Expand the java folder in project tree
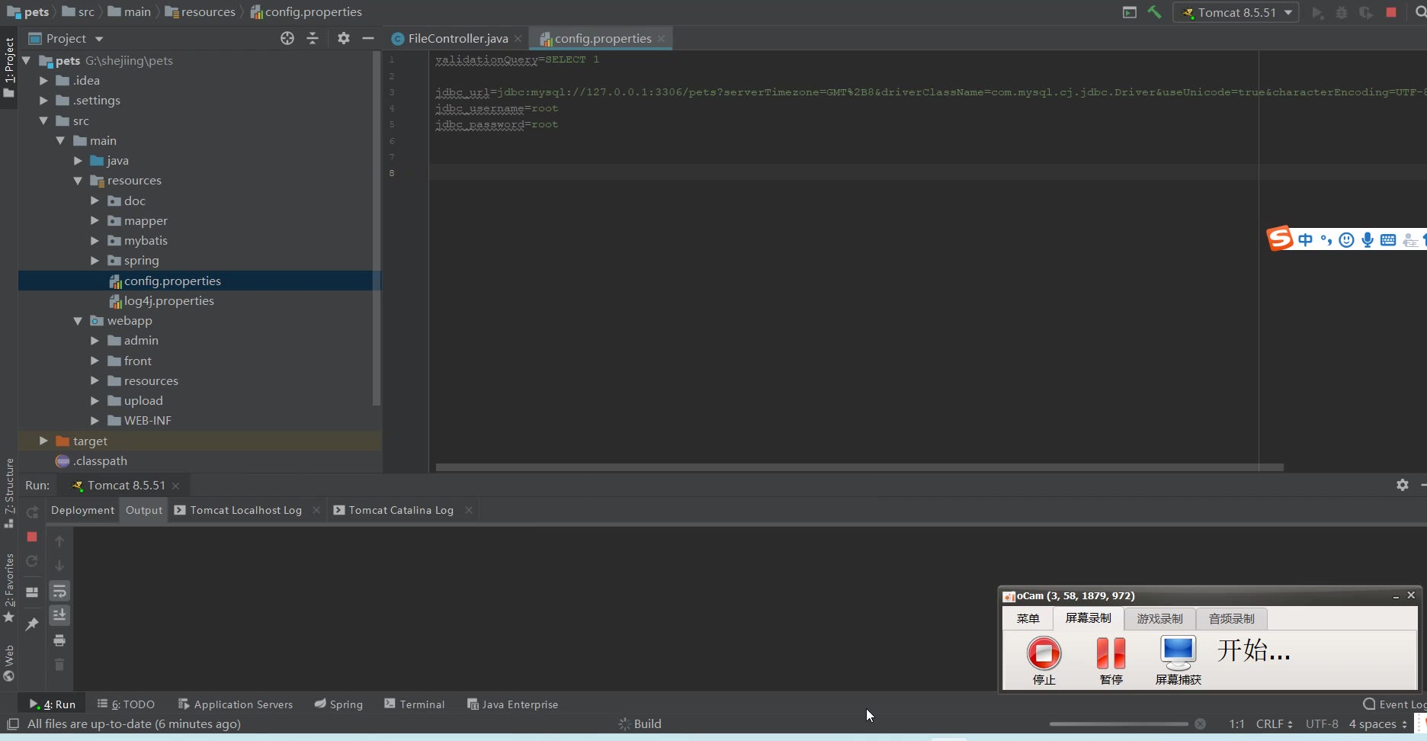This screenshot has height=741, width=1427. 78,161
